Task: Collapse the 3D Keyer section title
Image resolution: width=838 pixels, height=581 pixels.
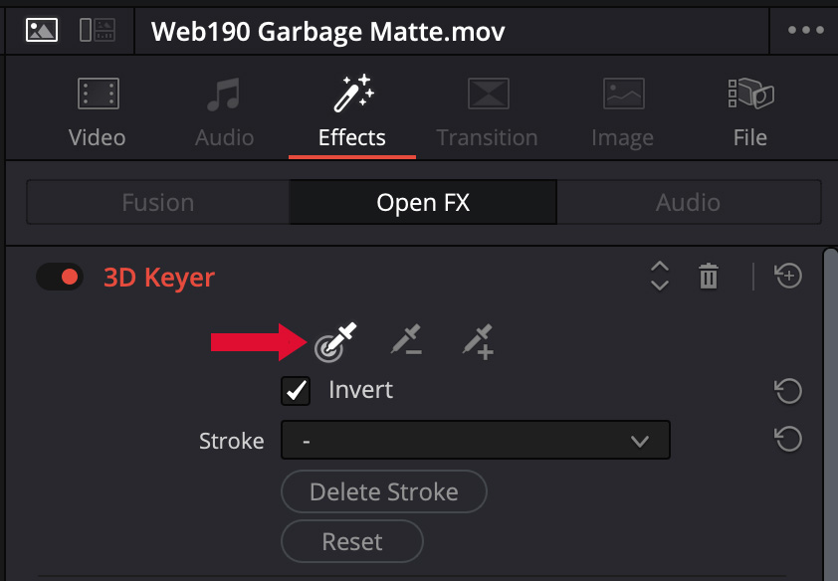Action: 159,278
